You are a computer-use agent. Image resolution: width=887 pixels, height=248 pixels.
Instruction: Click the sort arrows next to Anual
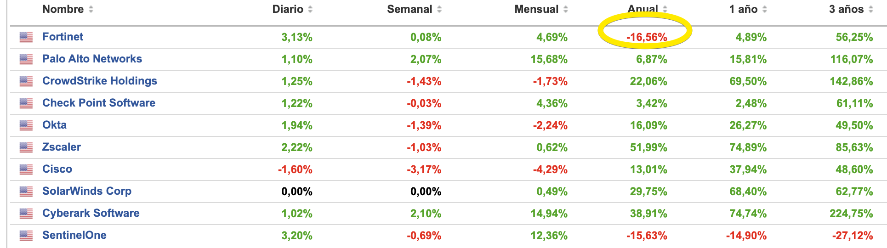pos(665,9)
